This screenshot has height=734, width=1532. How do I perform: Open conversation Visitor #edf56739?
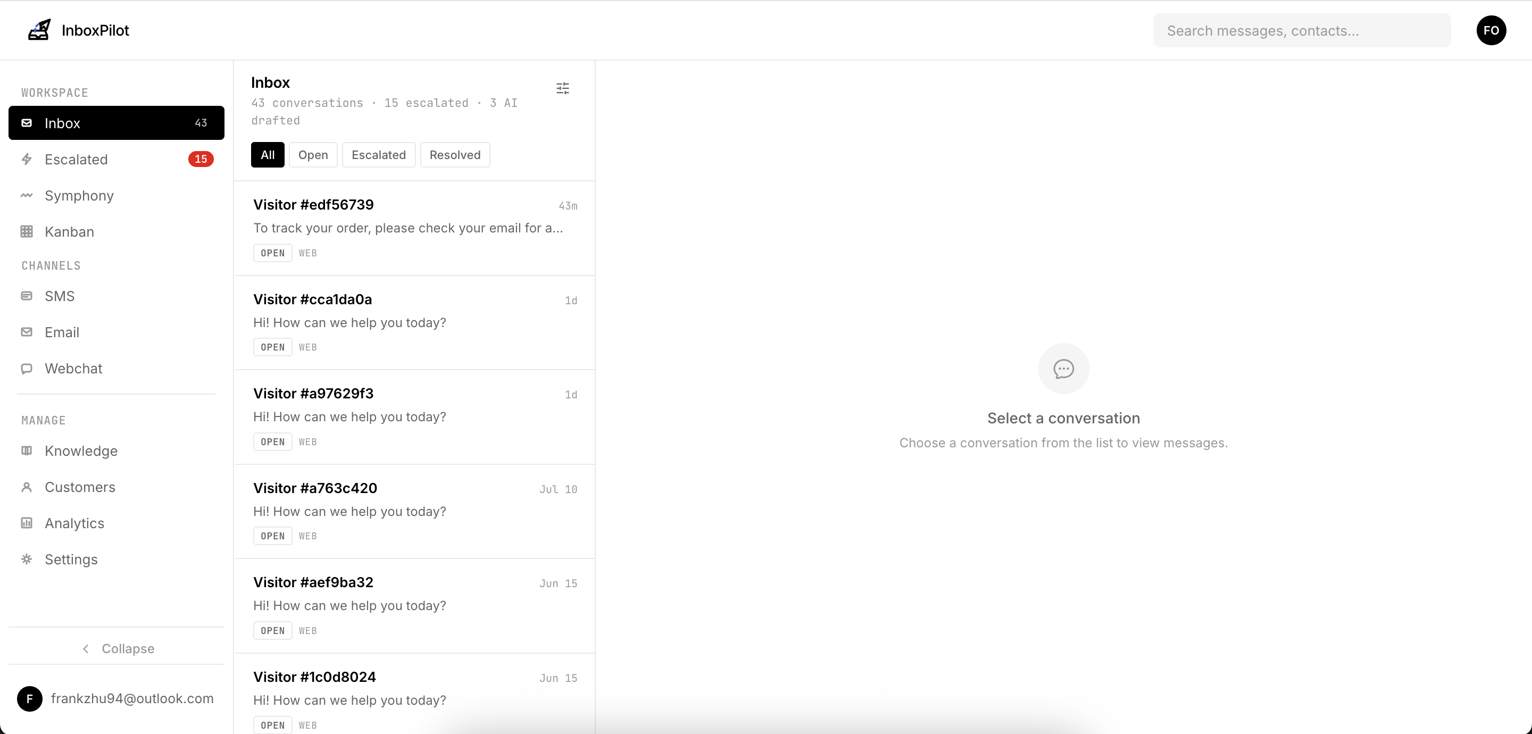tap(414, 228)
